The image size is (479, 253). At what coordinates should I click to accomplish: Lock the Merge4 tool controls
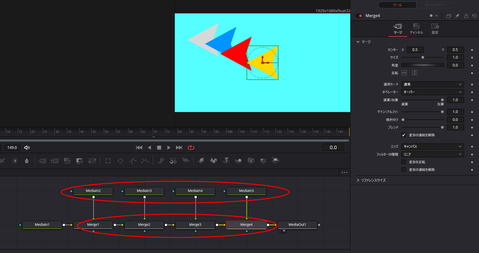466,16
